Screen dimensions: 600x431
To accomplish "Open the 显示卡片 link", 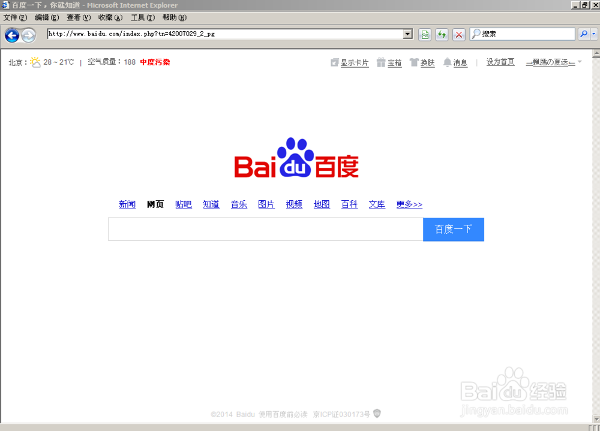I will (x=355, y=63).
